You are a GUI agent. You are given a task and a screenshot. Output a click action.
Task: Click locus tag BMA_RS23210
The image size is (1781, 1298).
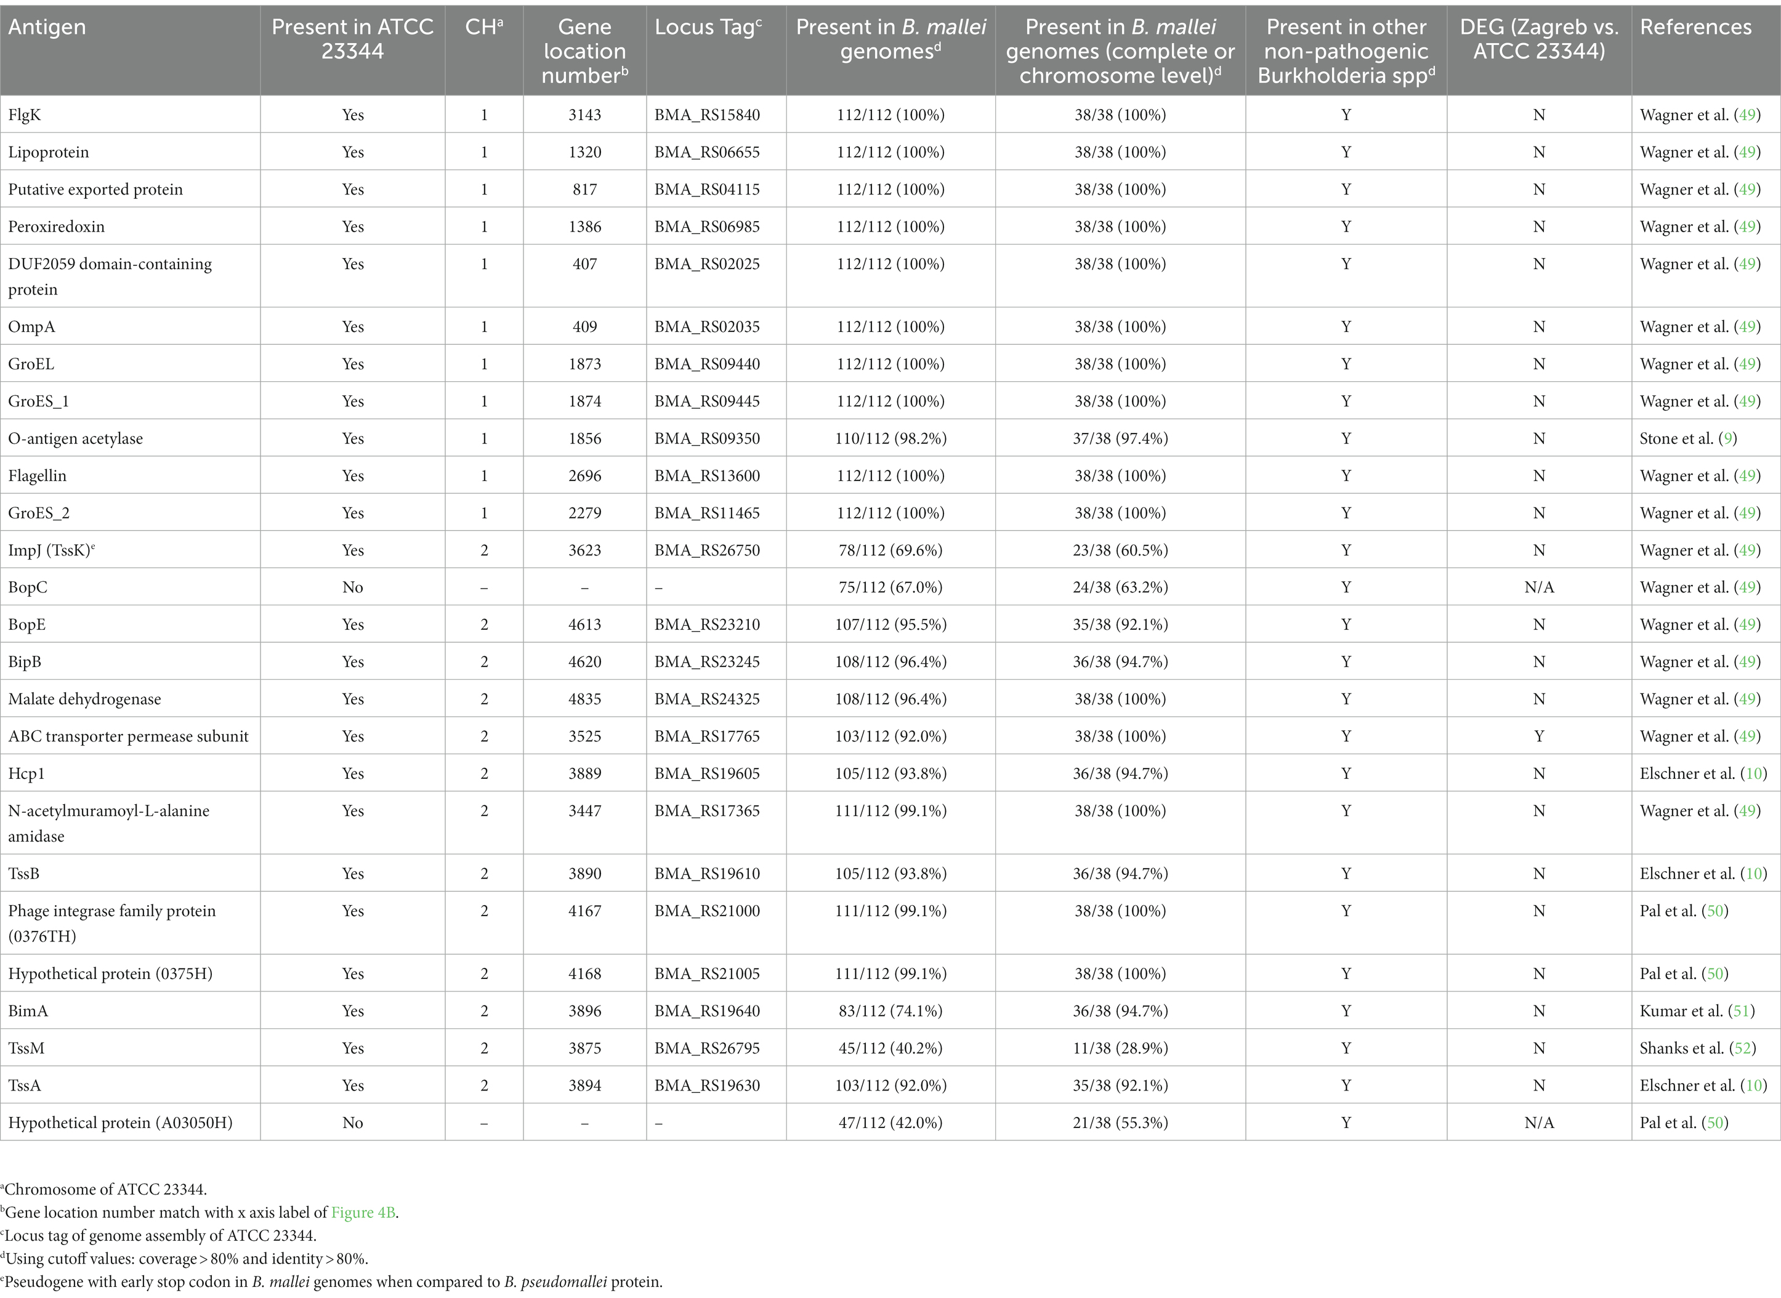click(707, 624)
